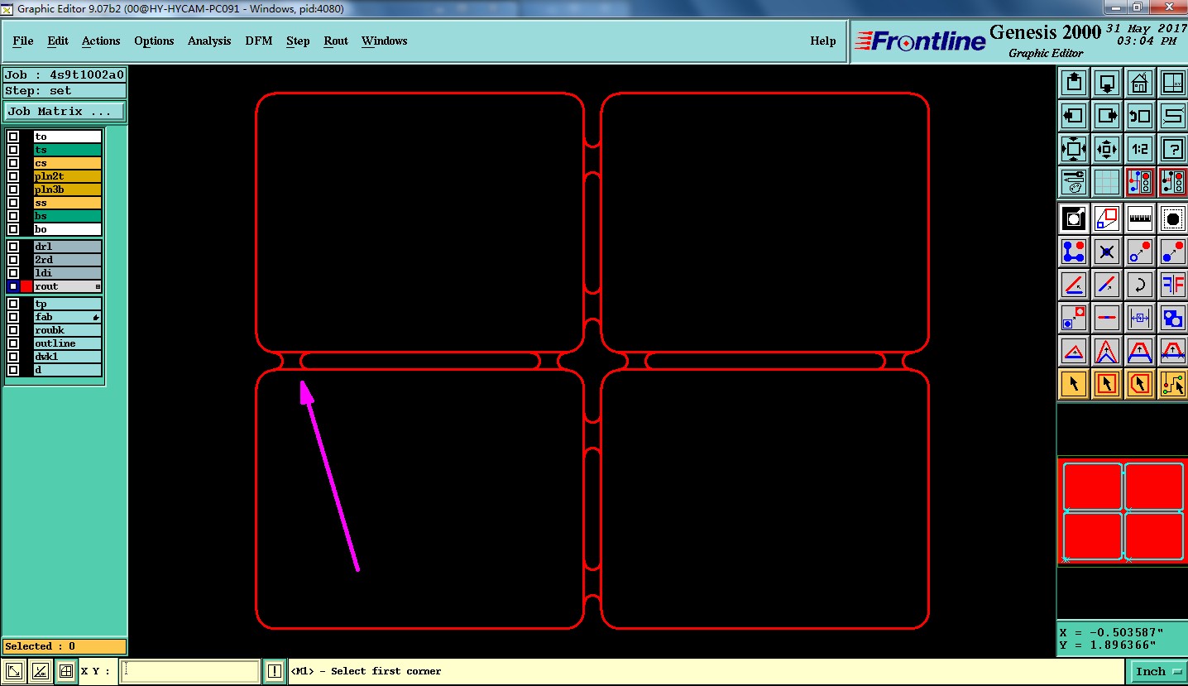Click the exclamation mark button in status bar
This screenshot has height=686, width=1188.
(275, 671)
